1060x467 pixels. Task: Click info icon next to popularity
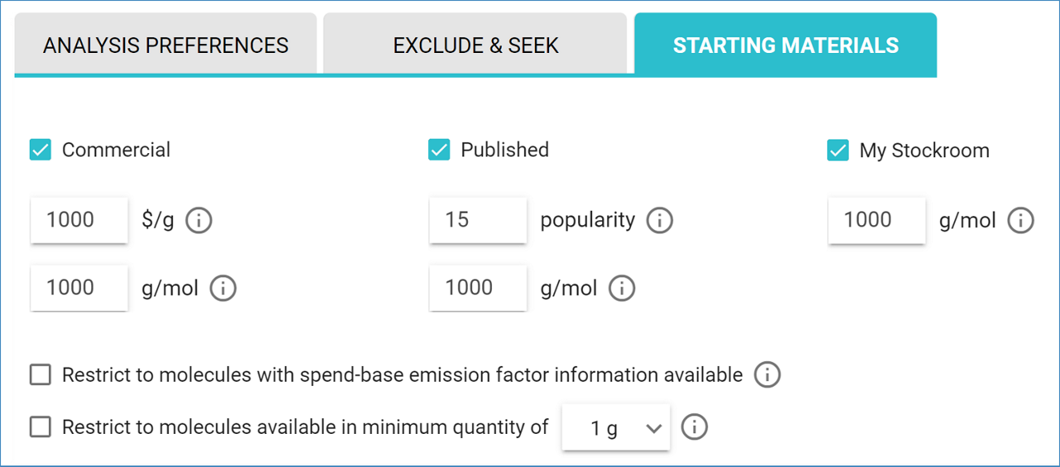[x=659, y=221]
